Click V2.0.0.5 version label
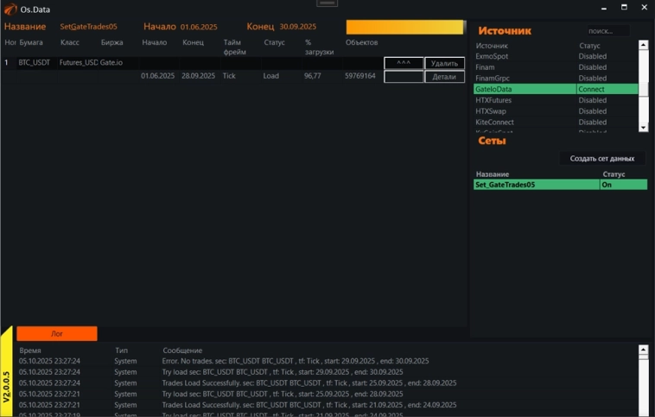 [6, 387]
